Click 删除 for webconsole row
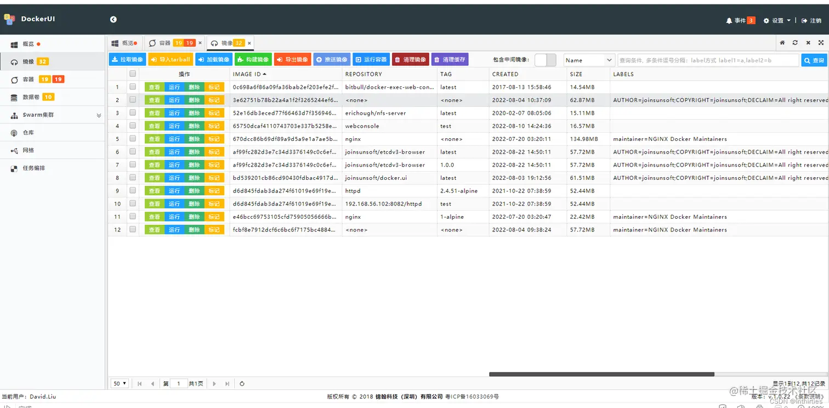 [194, 126]
